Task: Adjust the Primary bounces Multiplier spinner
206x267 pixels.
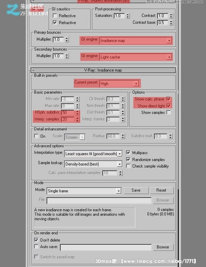Action: [x=67, y=40]
